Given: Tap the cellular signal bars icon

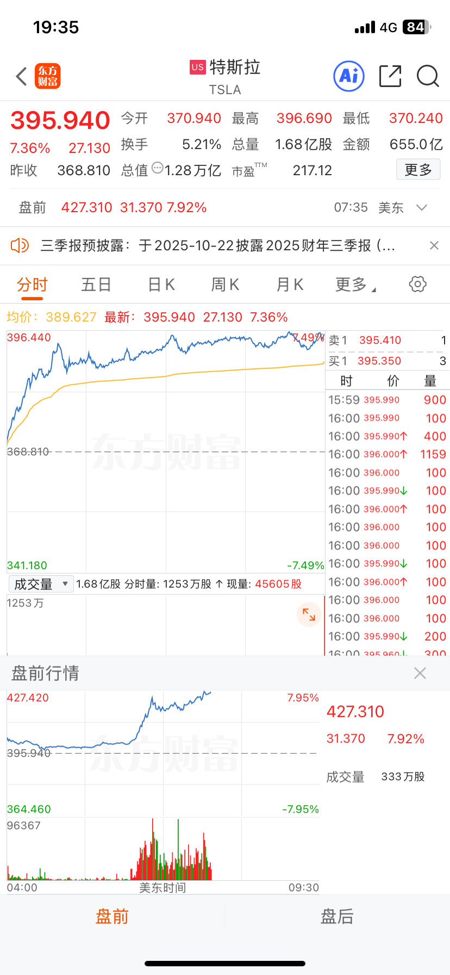Looking at the screenshot, I should 365,27.
